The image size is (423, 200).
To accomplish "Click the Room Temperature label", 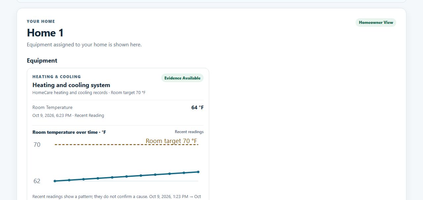I will 53,107.
